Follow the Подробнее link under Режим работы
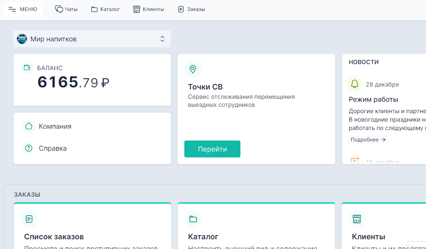 (367, 139)
